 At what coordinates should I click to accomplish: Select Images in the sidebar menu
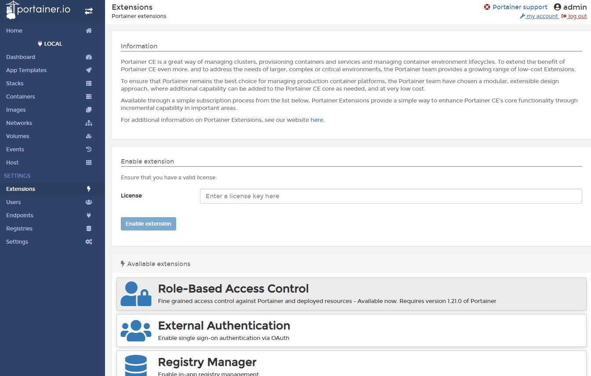click(16, 110)
